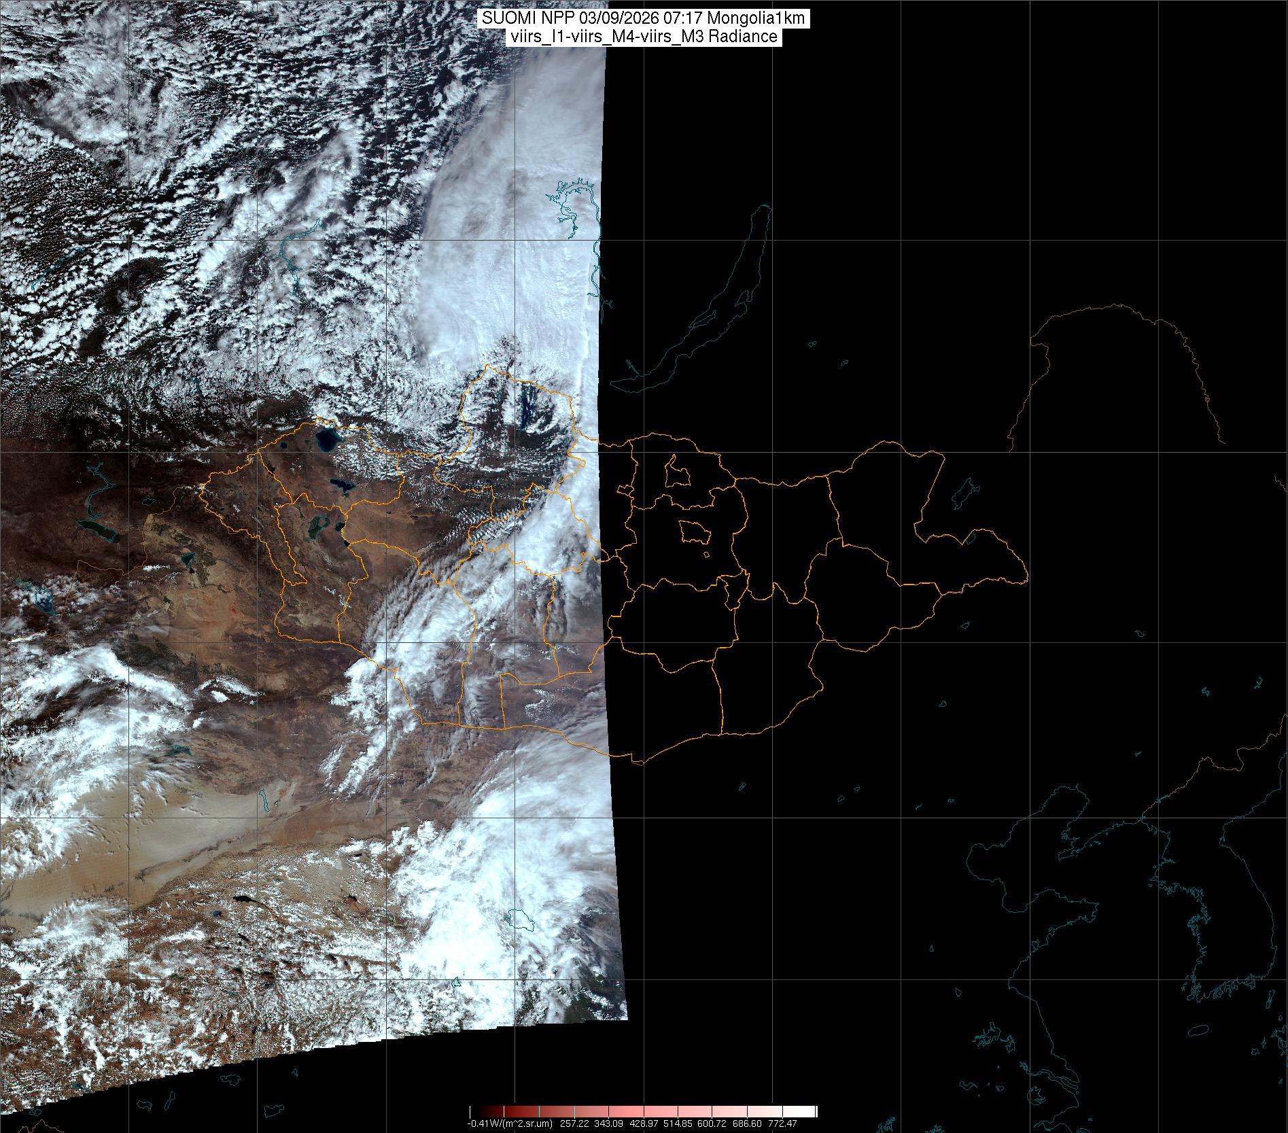The width and height of the screenshot is (1288, 1133).
Task: Click the 257.22 color bar value
Action: point(574,1123)
